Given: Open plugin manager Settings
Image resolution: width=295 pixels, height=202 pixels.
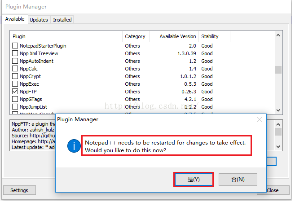Looking at the screenshot, I should pyautogui.click(x=19, y=190).
